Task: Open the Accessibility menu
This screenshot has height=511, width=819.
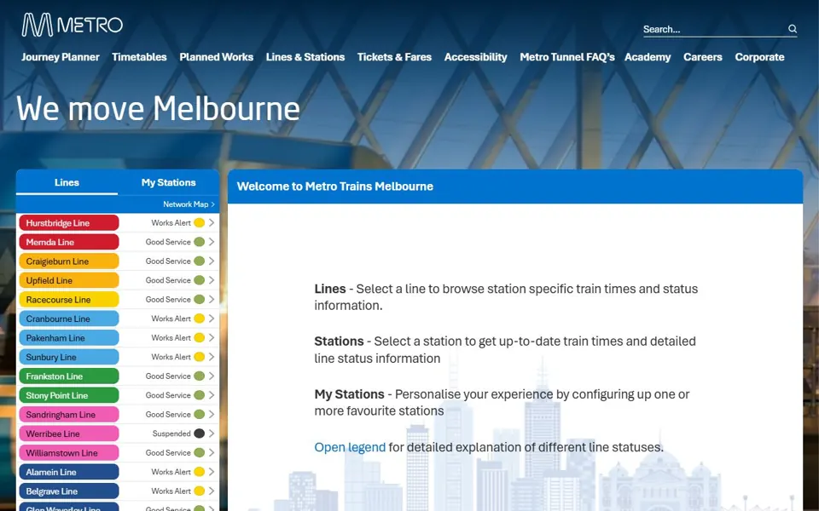Action: (x=475, y=57)
